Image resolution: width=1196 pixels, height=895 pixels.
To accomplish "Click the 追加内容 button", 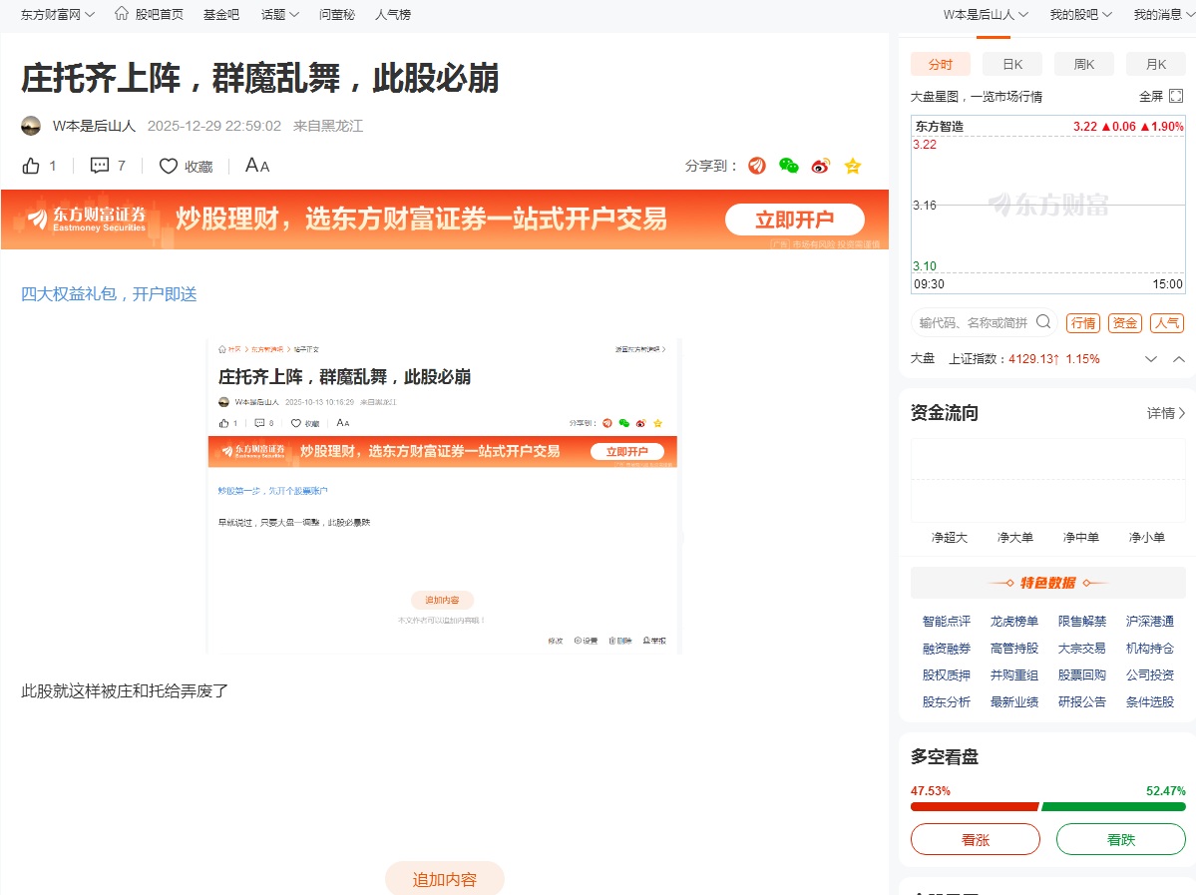I will click(x=445, y=879).
